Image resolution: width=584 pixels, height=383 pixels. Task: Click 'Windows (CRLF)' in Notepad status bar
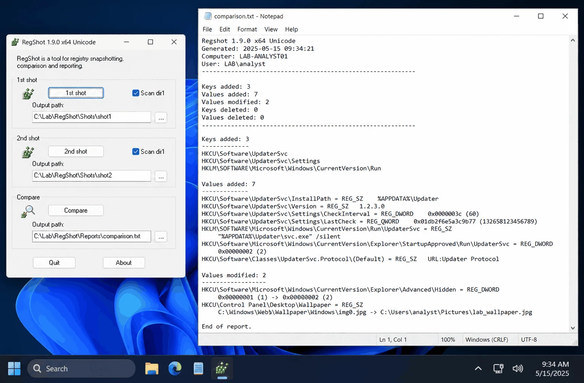point(487,340)
